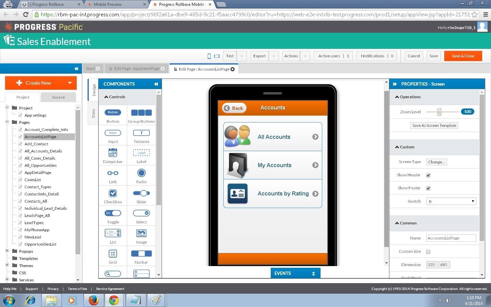This screenshot has width=491, height=307.
Task: Choose the Image control icon
Action: 141,233
